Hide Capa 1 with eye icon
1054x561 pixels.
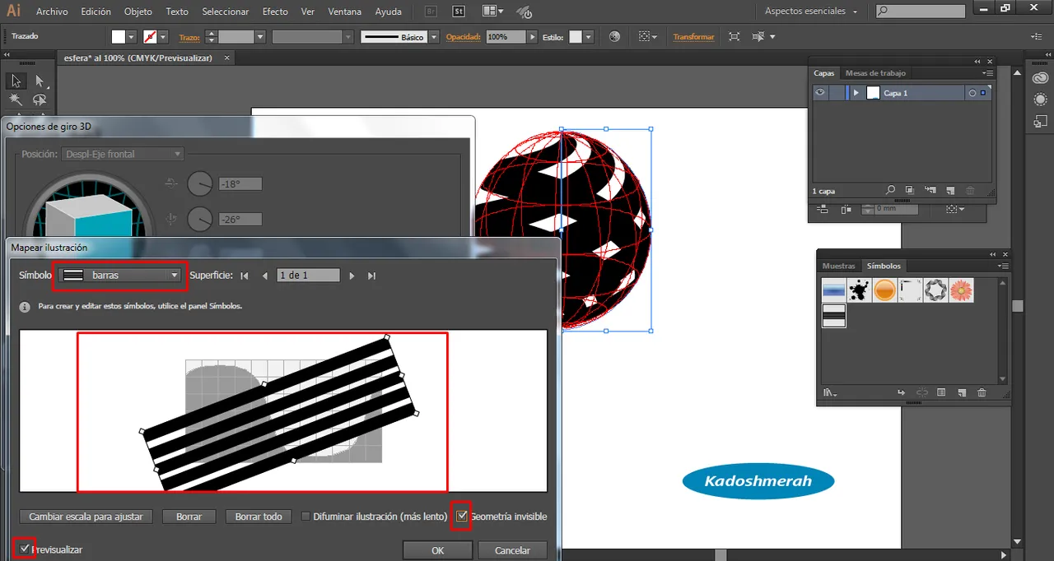click(820, 93)
